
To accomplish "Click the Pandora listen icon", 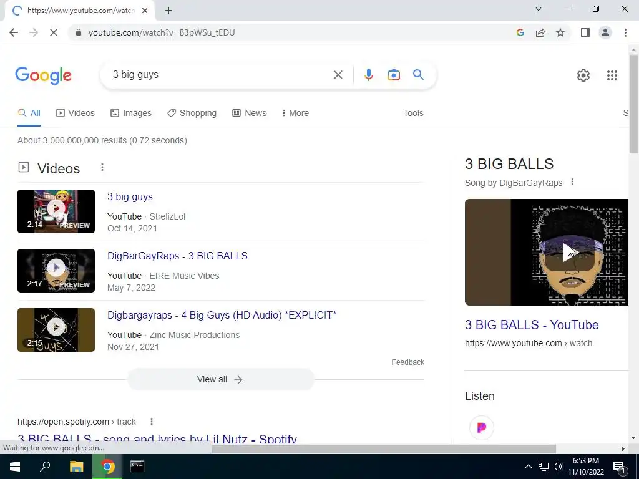I will point(482,427).
